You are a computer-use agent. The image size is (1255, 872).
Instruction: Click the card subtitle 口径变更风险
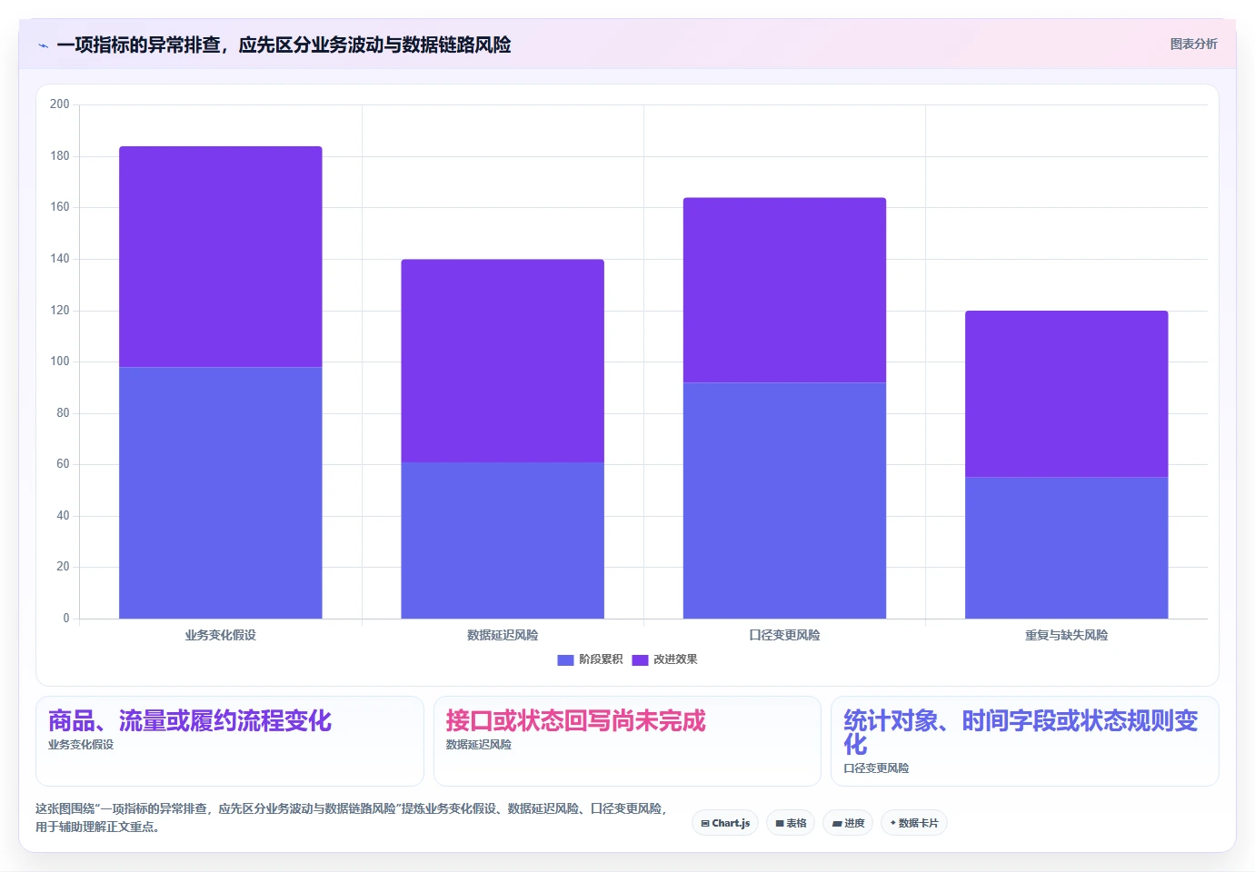[x=876, y=768]
